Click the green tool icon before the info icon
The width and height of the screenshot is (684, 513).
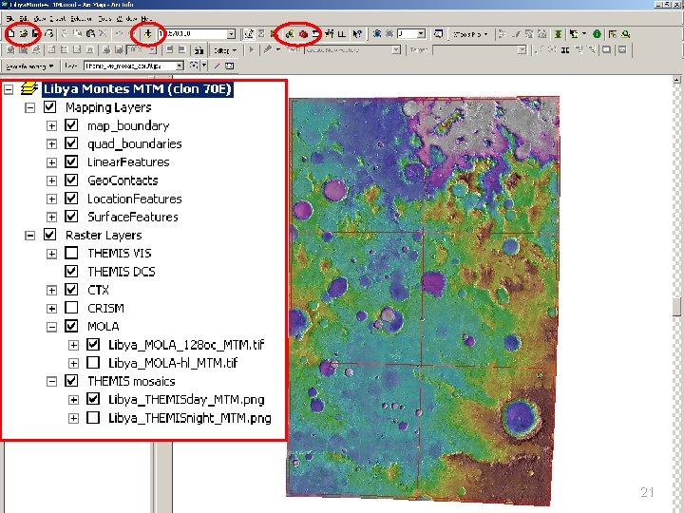point(558,33)
